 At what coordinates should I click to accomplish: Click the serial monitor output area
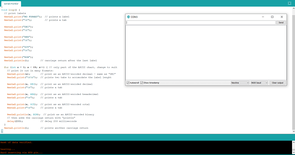click(x=206, y=53)
